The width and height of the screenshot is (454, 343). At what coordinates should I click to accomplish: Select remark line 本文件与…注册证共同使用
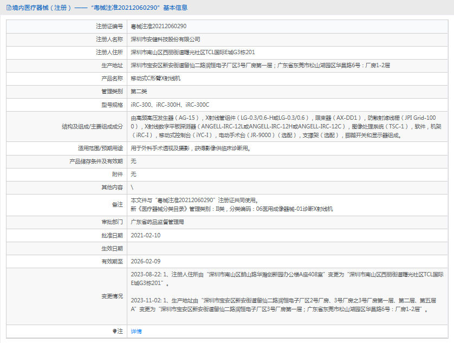click(x=194, y=200)
